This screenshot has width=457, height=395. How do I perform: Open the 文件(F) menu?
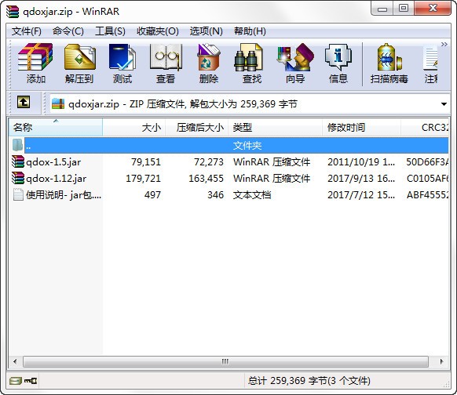pos(27,31)
